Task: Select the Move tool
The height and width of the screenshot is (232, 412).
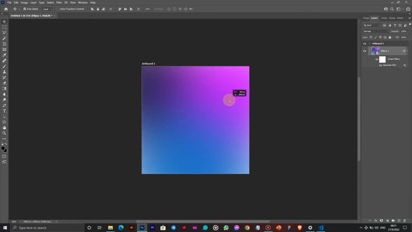Action: point(5,21)
